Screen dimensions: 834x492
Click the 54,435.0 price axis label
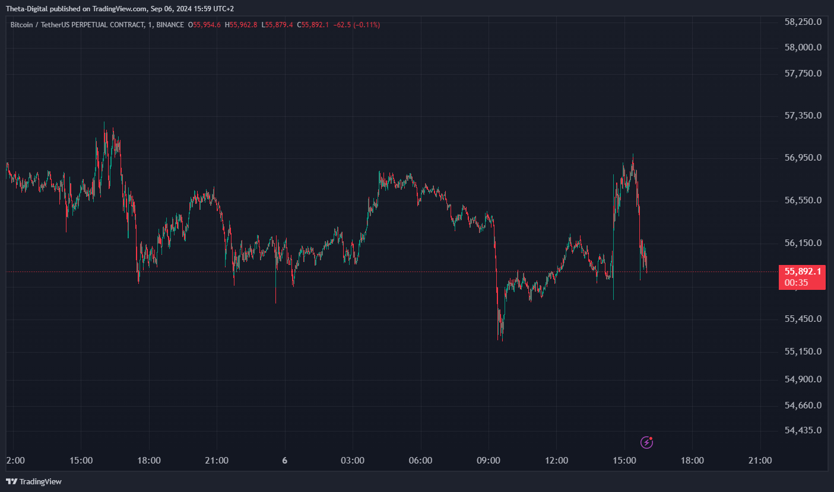click(803, 430)
